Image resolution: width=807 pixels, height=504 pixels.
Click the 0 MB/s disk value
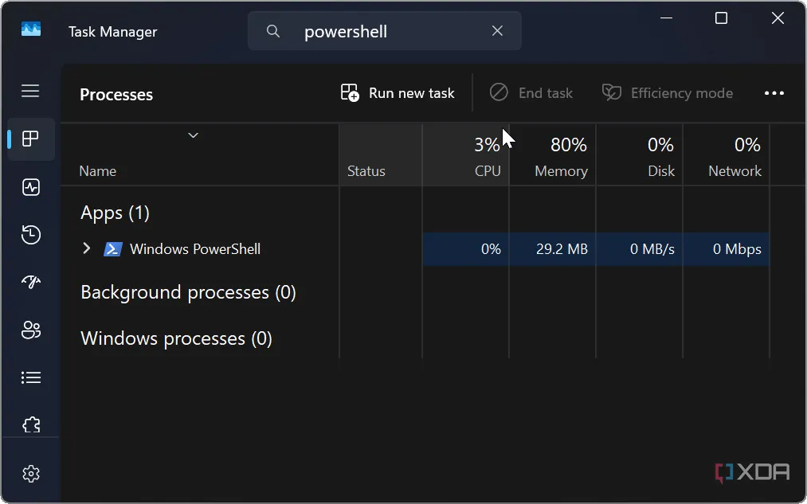click(x=652, y=249)
